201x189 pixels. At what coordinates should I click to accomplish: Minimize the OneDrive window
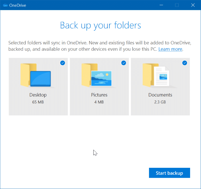point(161,5)
